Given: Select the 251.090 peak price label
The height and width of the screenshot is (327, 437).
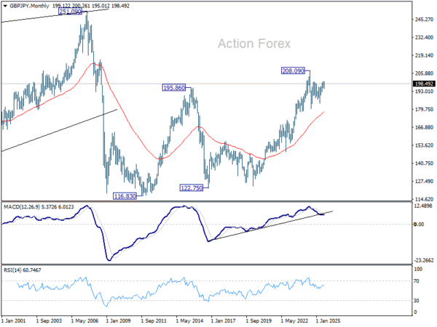Looking at the screenshot, I should (70, 12).
